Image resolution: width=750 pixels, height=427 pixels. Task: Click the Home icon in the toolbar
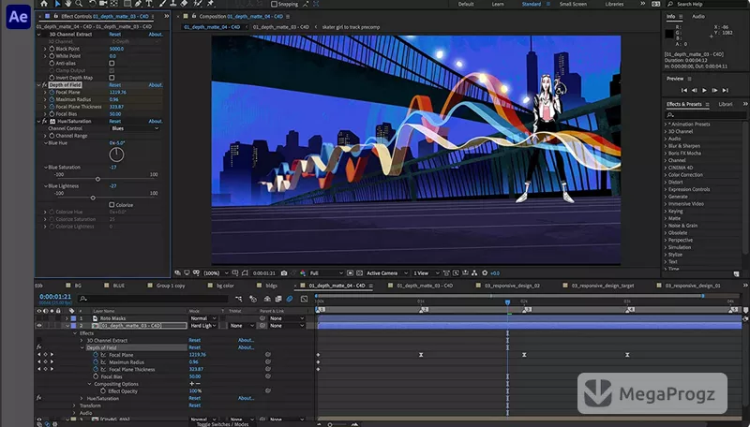pyautogui.click(x=44, y=4)
